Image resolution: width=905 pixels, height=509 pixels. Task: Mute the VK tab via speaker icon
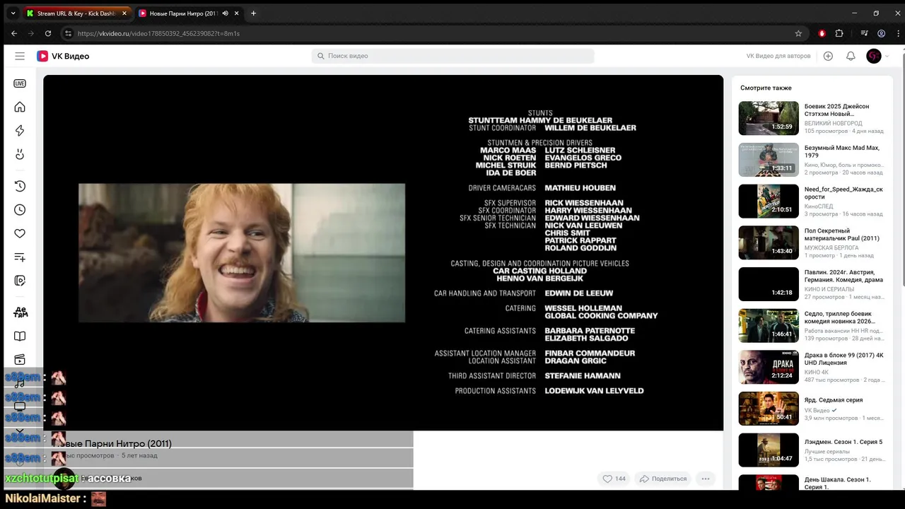(x=225, y=13)
